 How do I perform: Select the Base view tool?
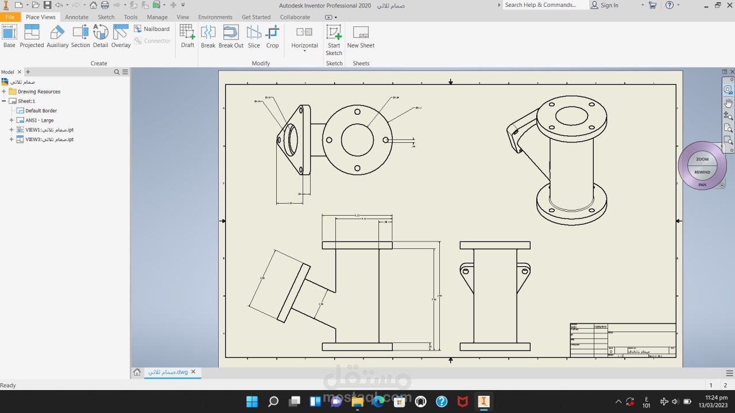tap(9, 36)
